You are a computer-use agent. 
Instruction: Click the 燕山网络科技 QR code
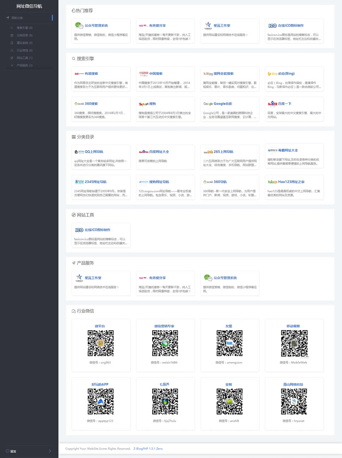tap(294, 402)
